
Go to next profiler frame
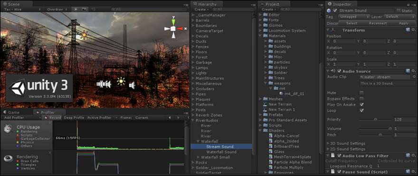tap(178, 118)
